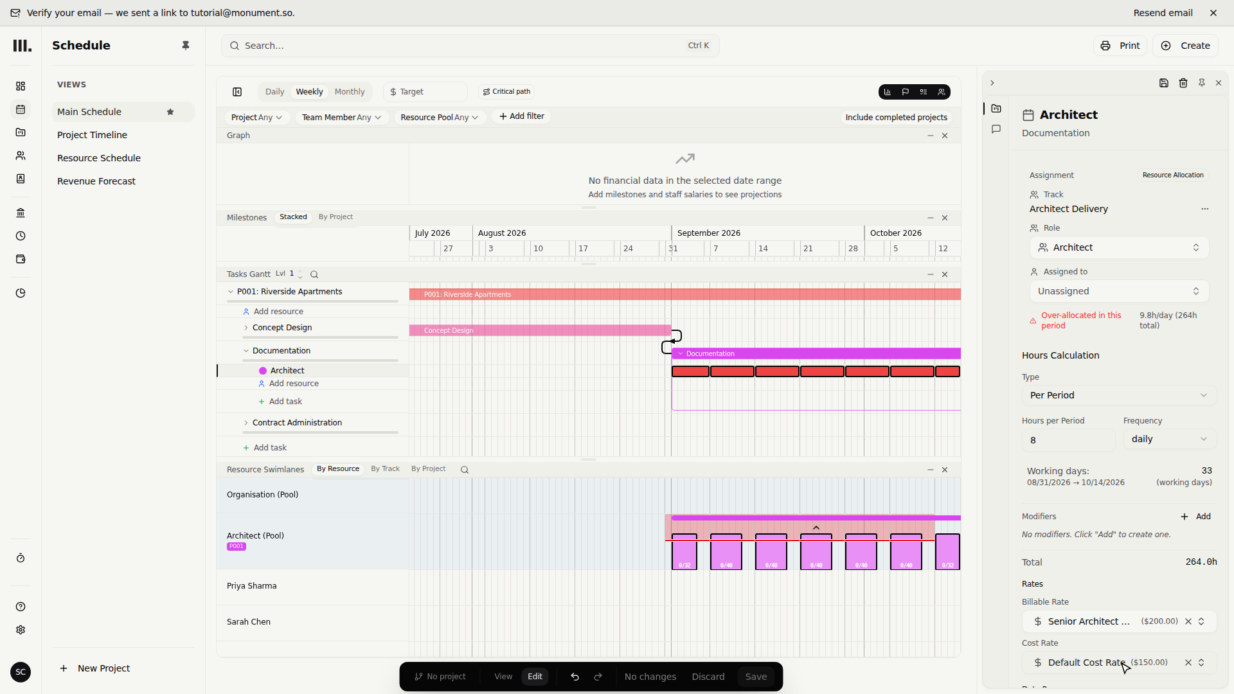
Task: Click the Create button
Action: [1185, 46]
